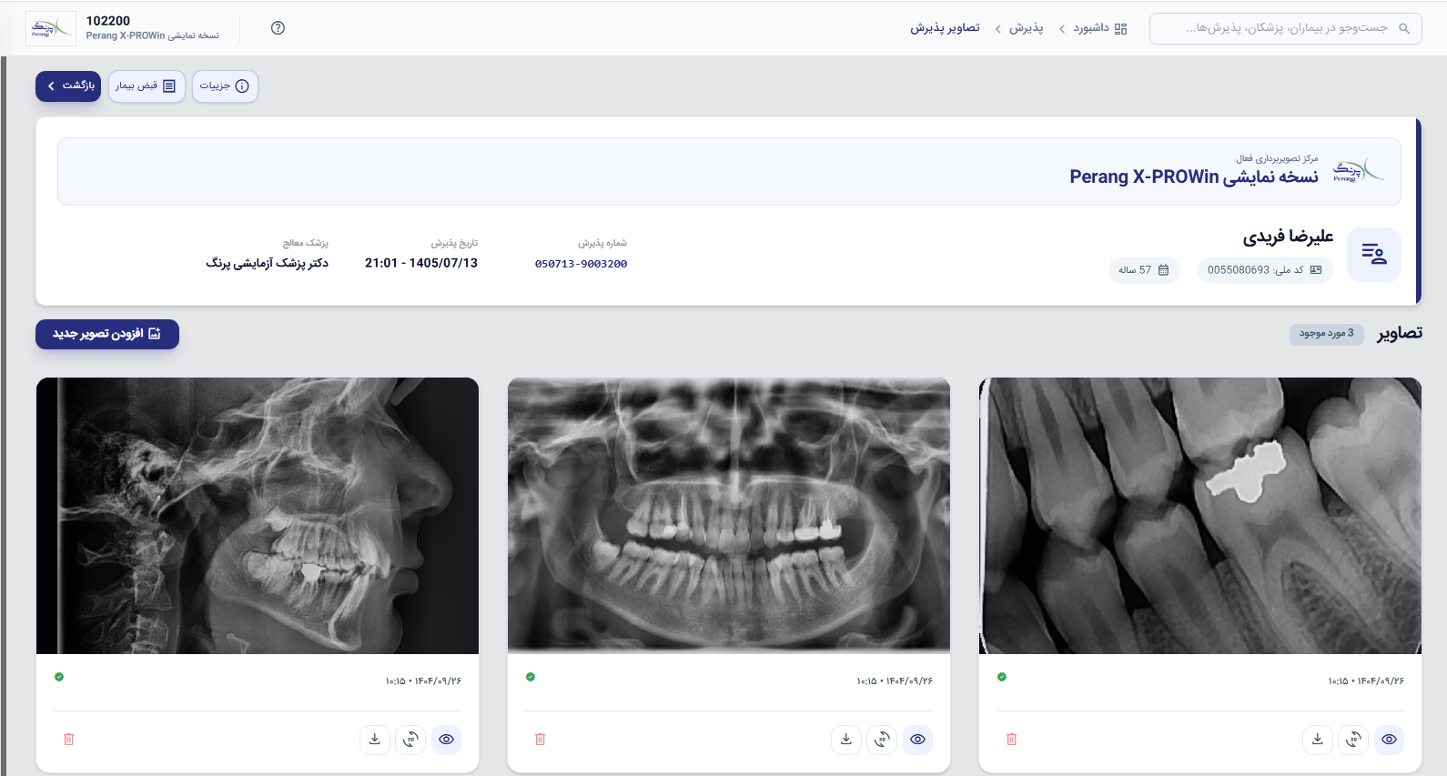Screen dimensions: 1447x776
Task: Open 3D view for periapical image
Action: [x=1353, y=740]
